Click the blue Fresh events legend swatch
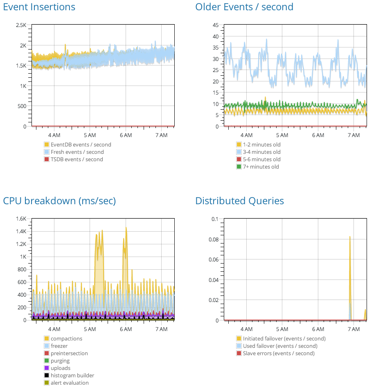 pos(47,152)
